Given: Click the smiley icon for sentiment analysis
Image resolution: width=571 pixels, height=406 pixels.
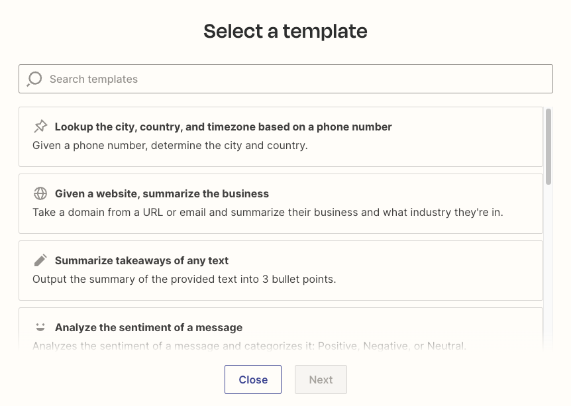Looking at the screenshot, I should tap(40, 327).
